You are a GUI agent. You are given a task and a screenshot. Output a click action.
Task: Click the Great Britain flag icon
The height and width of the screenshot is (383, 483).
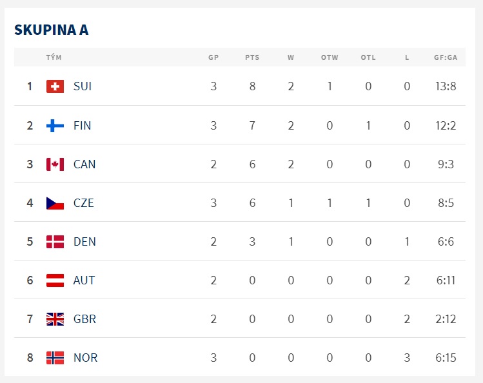click(55, 319)
